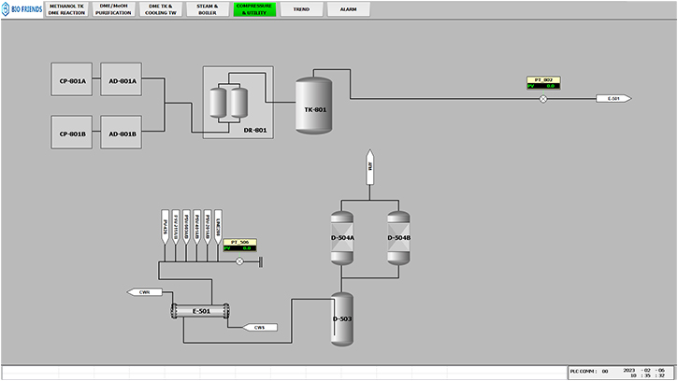678x381 pixels.
Task: Click the fourth vertical inlet arrow connector
Action: pos(196,228)
